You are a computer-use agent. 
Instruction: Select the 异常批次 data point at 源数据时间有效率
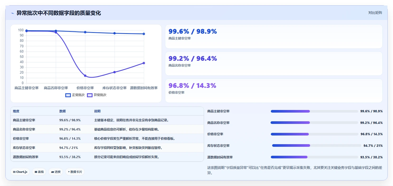[x=144, y=63]
